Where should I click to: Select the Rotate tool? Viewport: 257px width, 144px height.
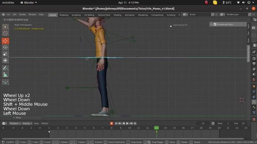[5, 47]
